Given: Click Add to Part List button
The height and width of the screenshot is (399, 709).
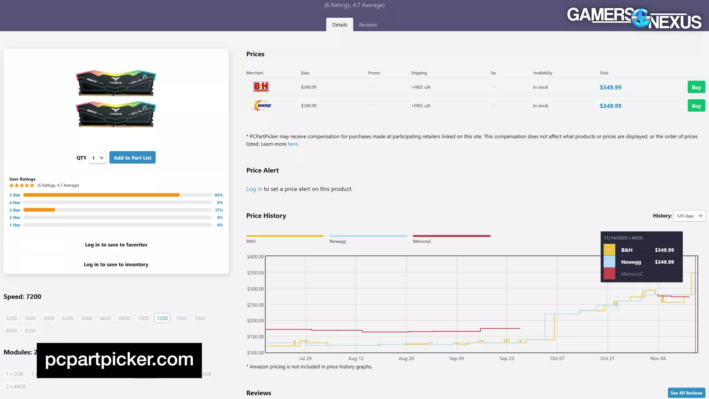Looking at the screenshot, I should click(x=132, y=158).
